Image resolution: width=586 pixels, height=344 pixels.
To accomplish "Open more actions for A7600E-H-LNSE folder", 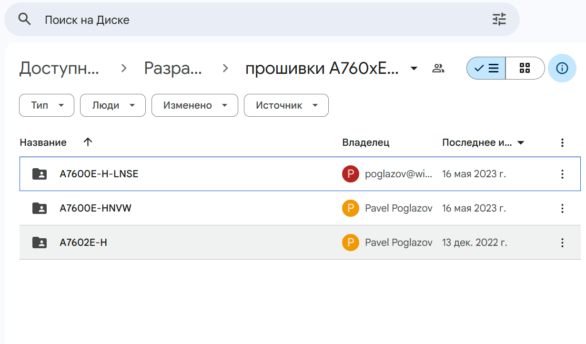I will pyautogui.click(x=562, y=174).
